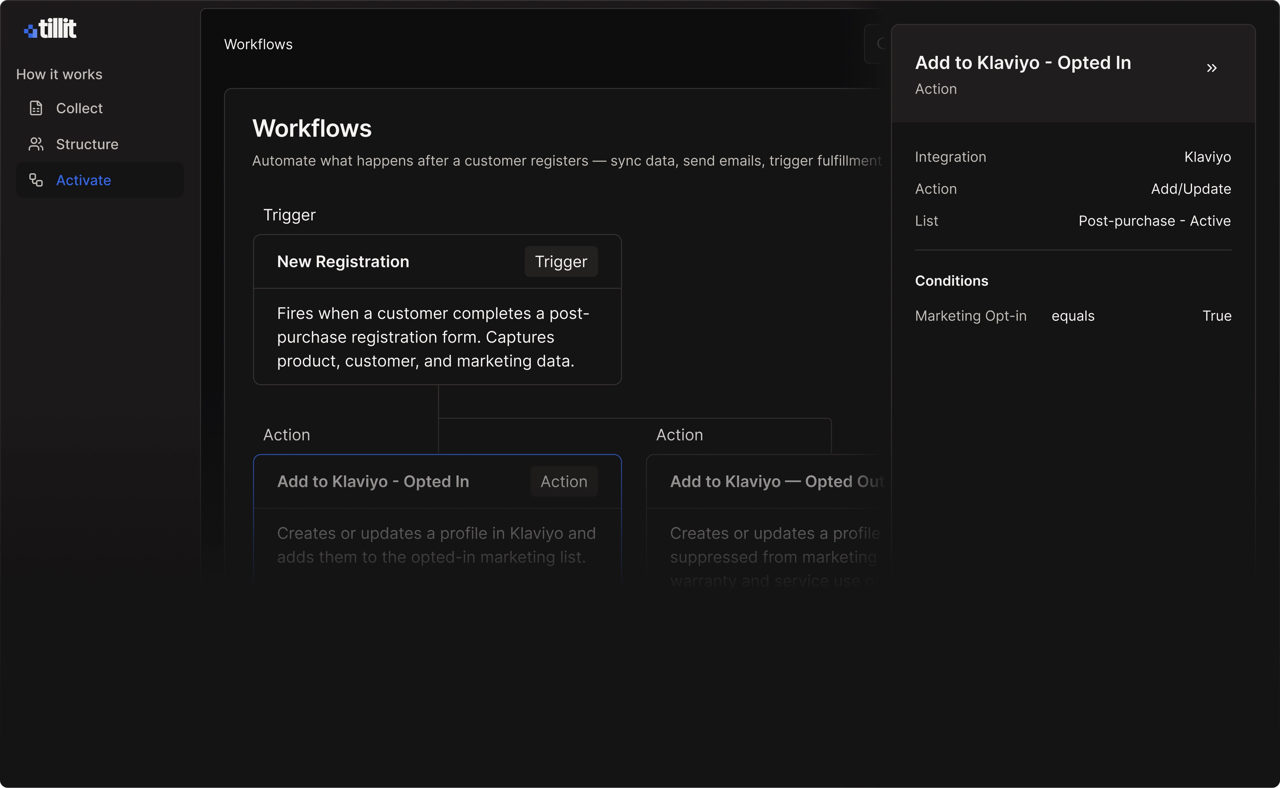This screenshot has width=1280, height=788.
Task: Select the Activate workflow icon
Action: (36, 180)
